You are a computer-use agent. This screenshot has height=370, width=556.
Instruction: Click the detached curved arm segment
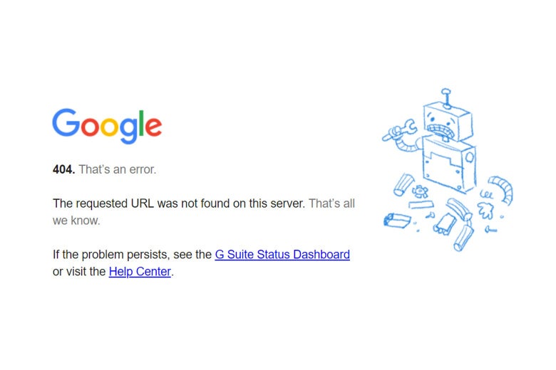tap(502, 187)
